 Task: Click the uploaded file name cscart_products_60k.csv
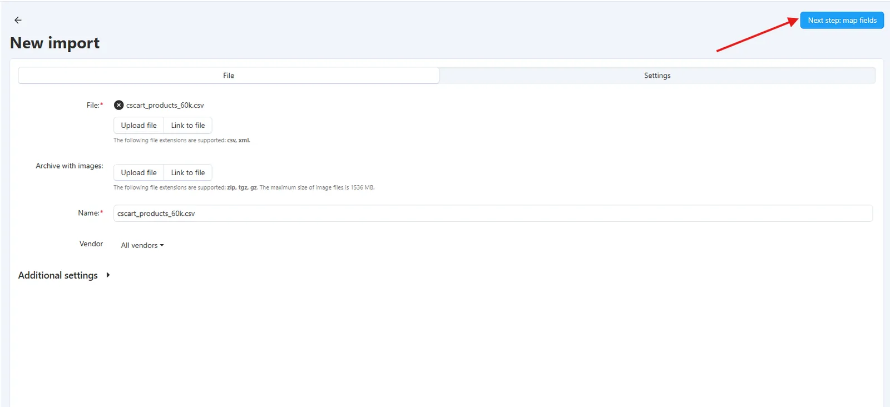[165, 105]
